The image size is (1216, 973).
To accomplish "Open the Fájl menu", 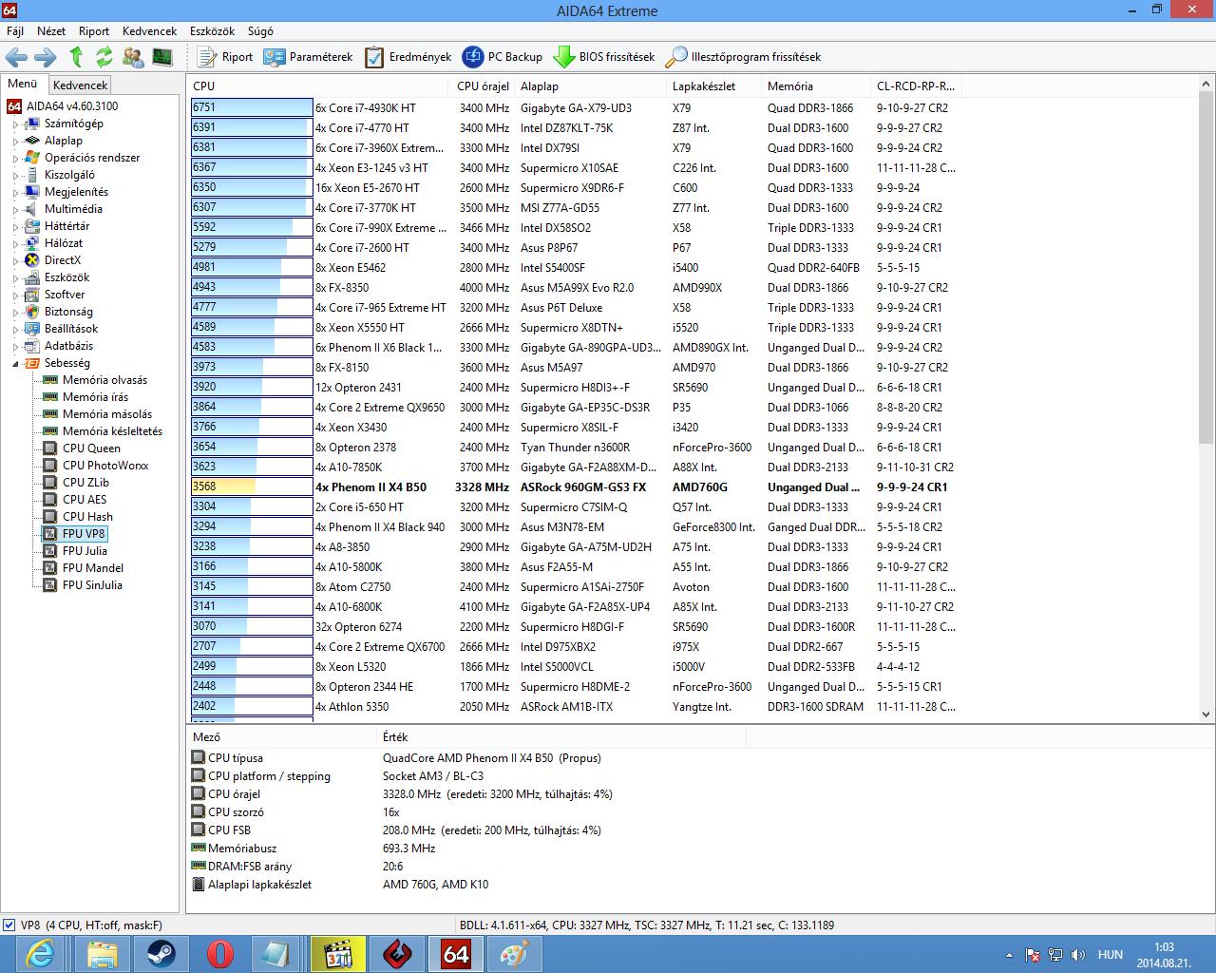I will [15, 31].
